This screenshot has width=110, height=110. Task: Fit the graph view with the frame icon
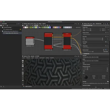coord(23,26)
